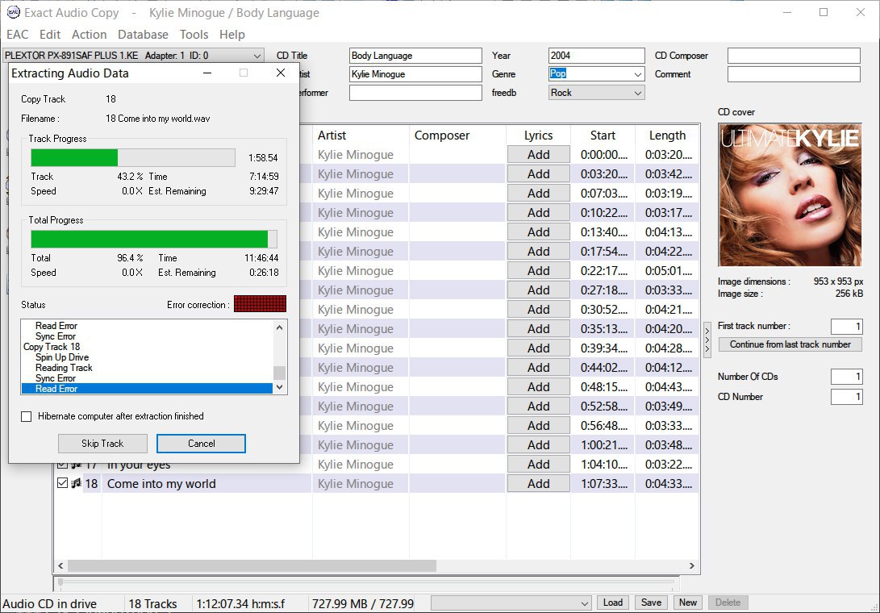Open the Database menu
Screen dimensions: 880x613
click(143, 34)
